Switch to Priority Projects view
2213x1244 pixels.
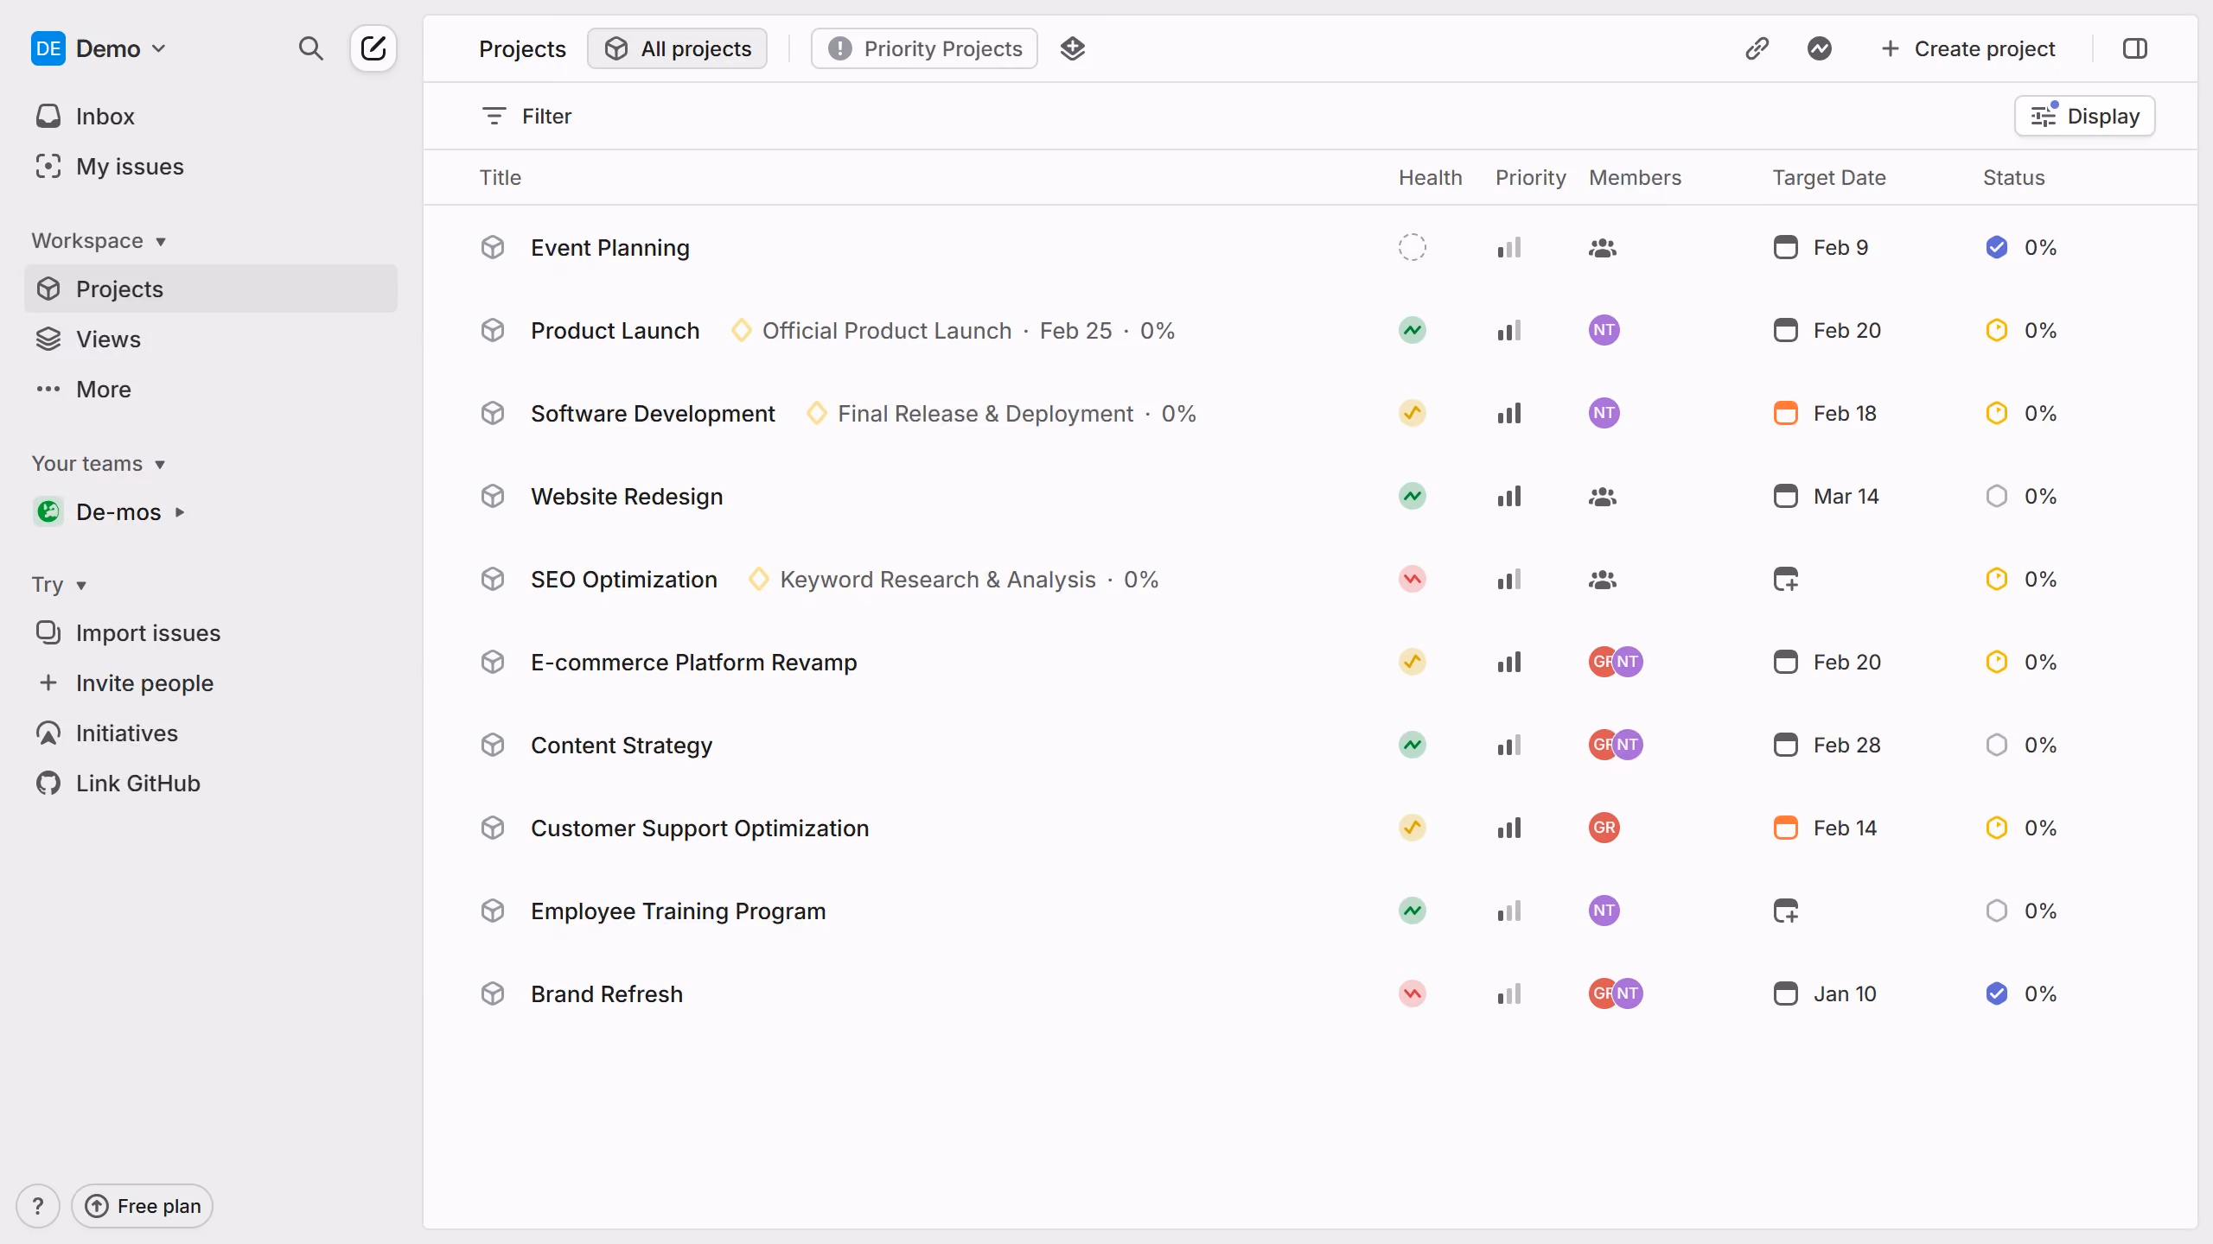(924, 48)
